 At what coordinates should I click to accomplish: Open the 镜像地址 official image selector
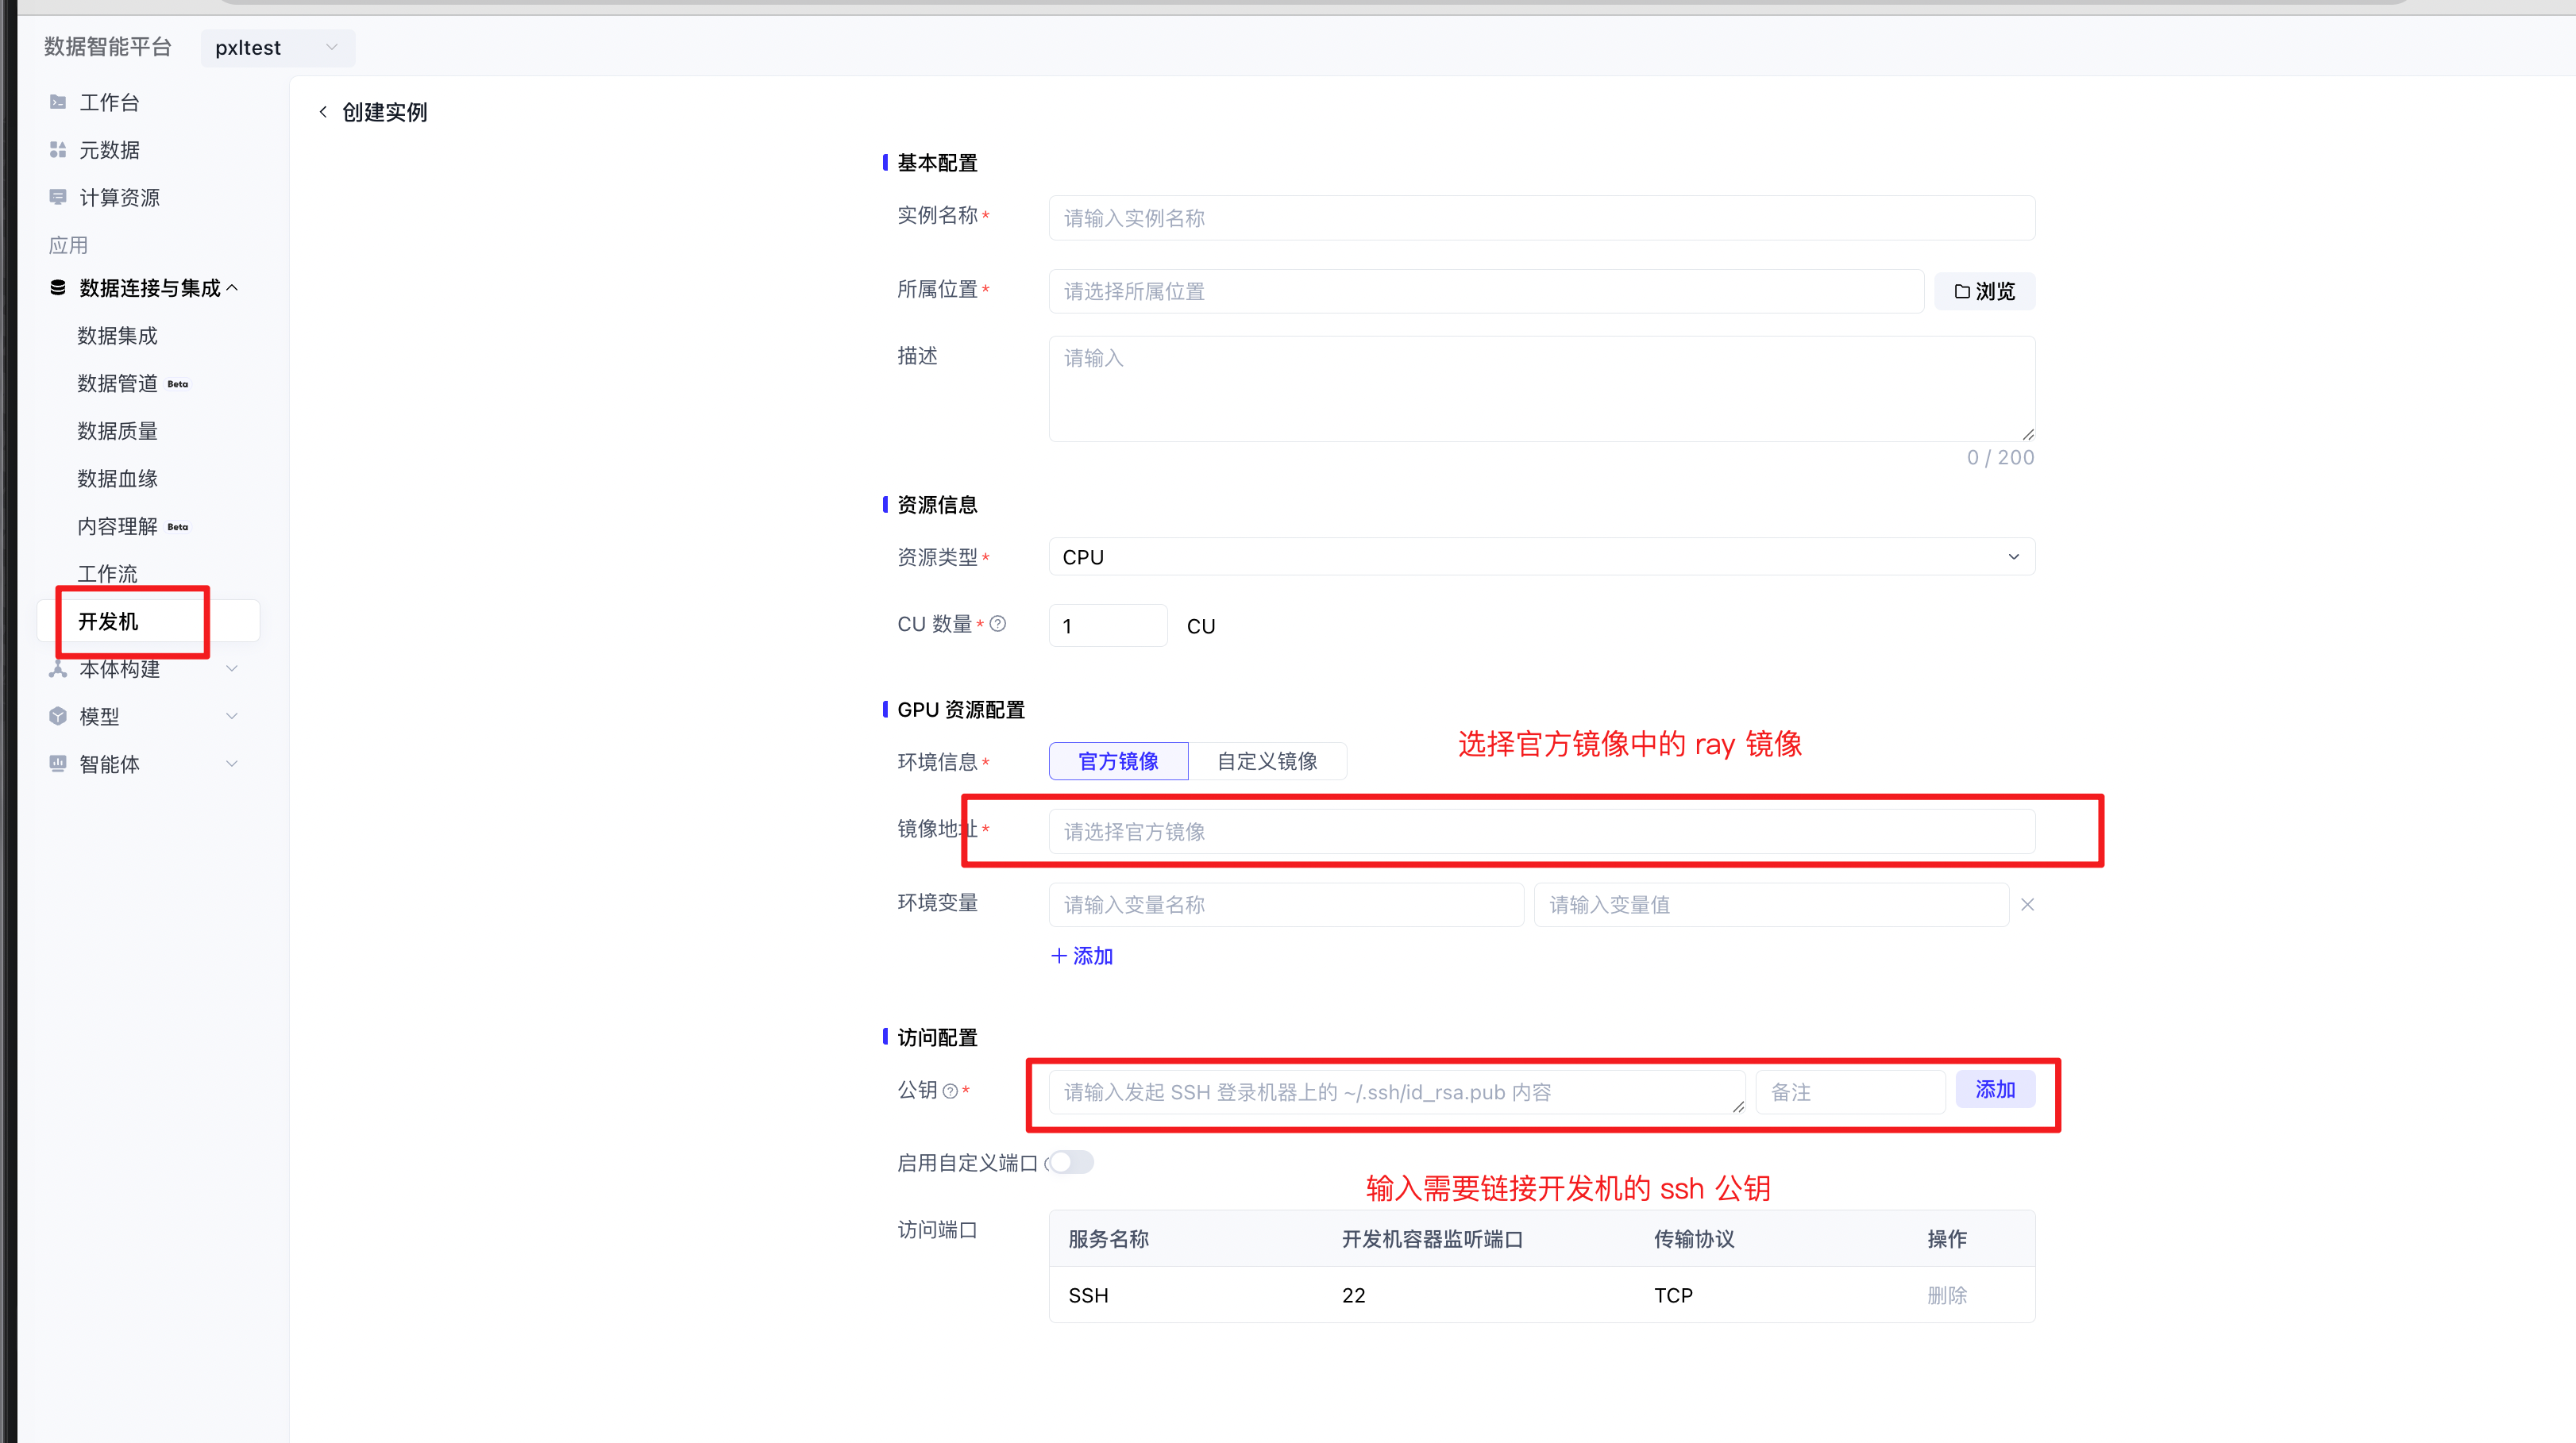pyautogui.click(x=1541, y=831)
